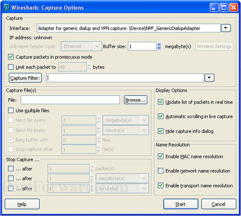Uncheck Hide capture info dialog
Viewport: 241px width, 216px height.
(161, 131)
